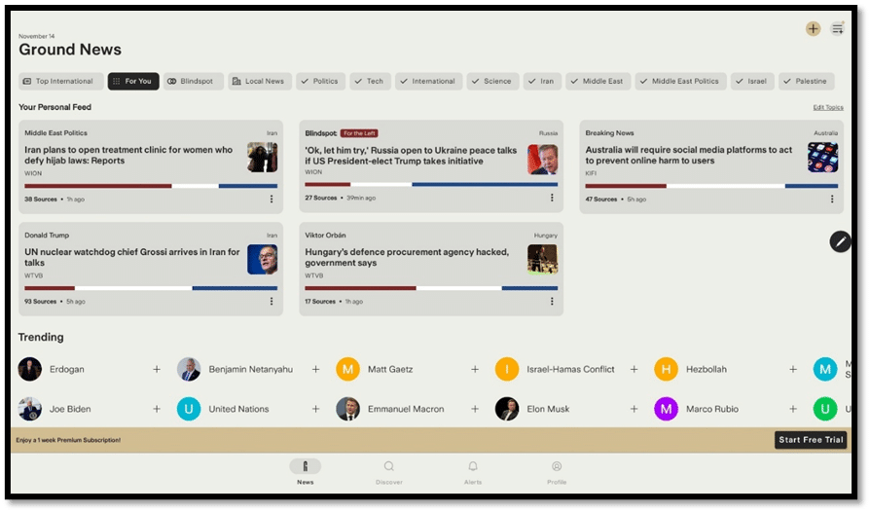Toggle the Science topic chip
Screen dimensions: 870x512
(x=491, y=82)
